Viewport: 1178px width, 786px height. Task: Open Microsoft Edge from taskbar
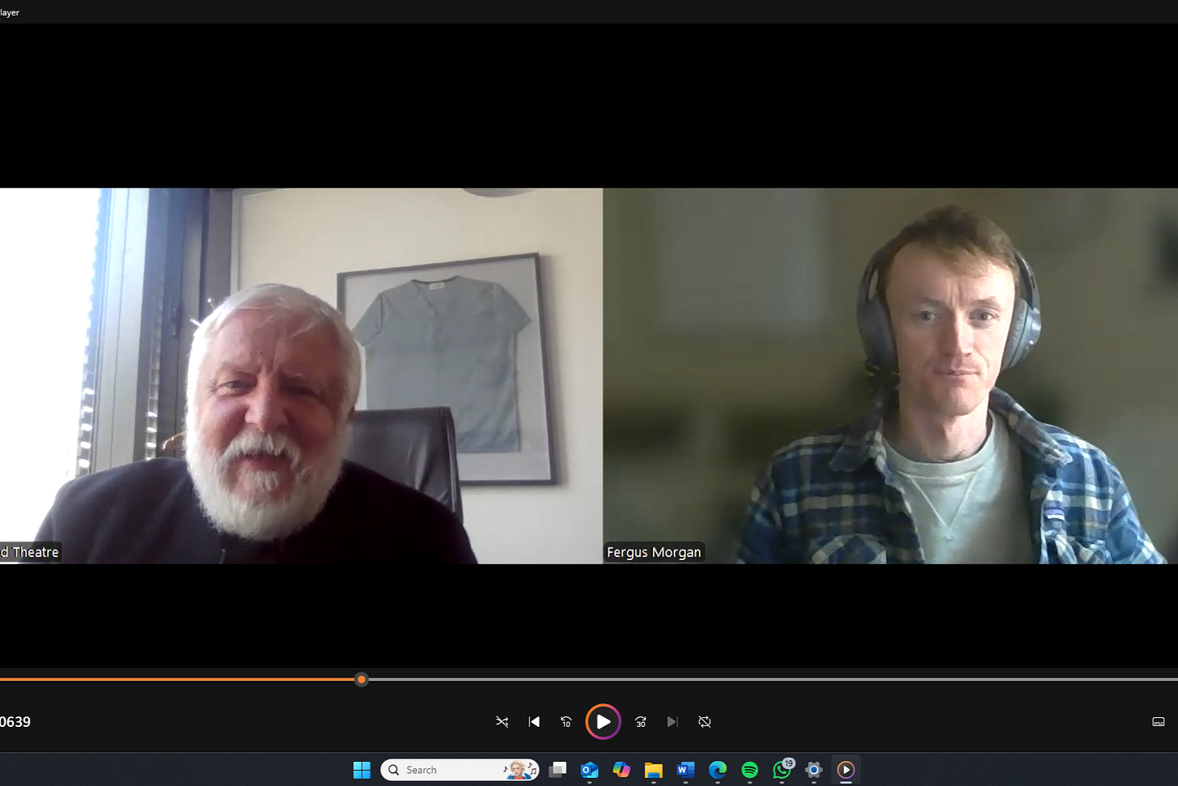(x=718, y=770)
